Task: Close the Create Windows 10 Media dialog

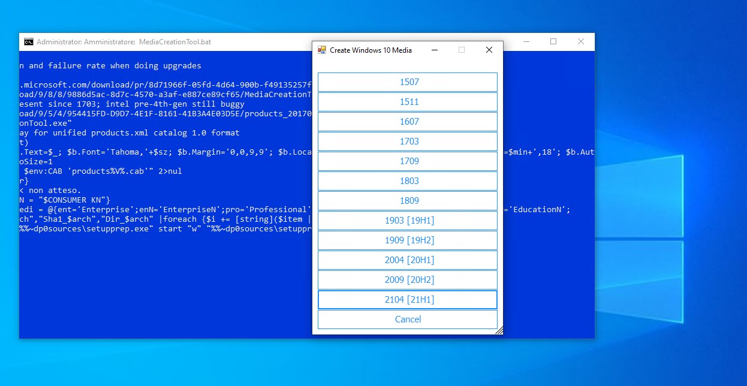Action: (489, 50)
